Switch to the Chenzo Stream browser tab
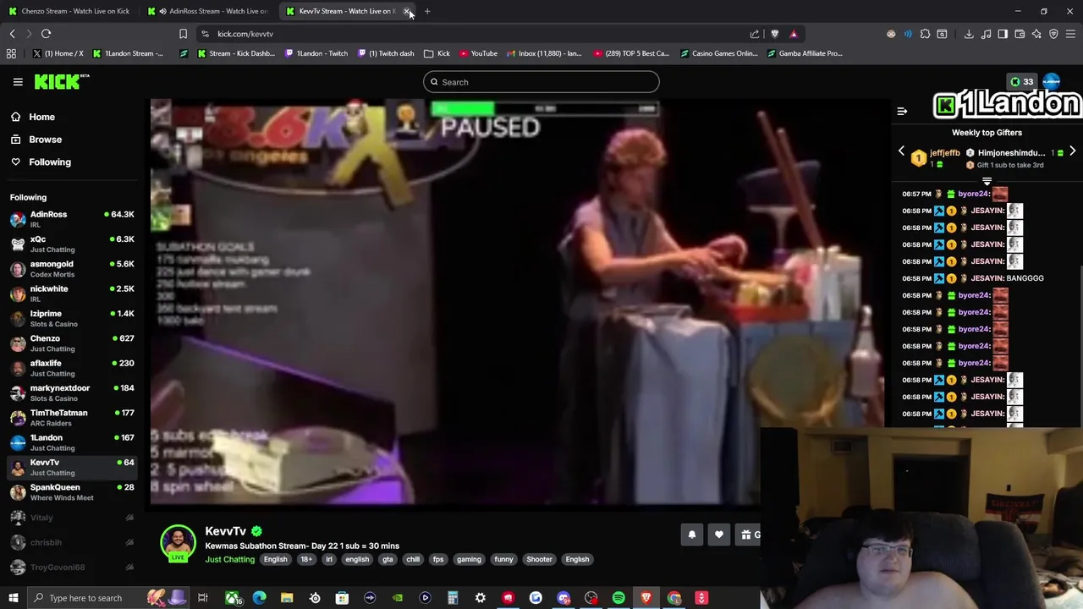 (69, 11)
